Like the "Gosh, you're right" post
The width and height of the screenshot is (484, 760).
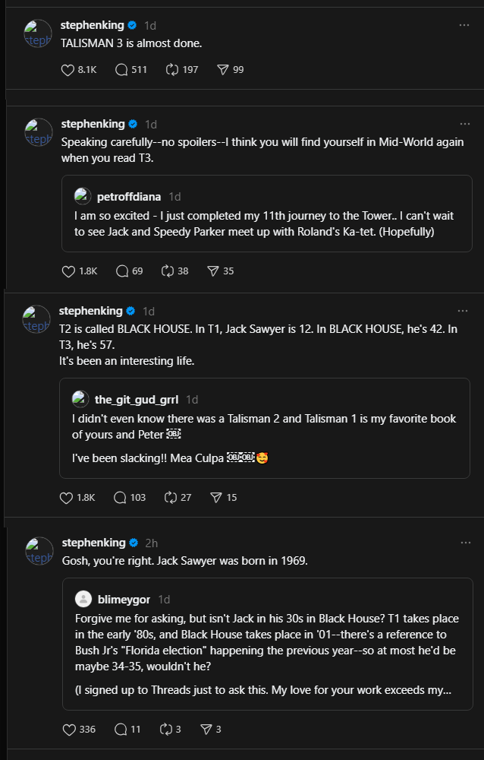68,730
